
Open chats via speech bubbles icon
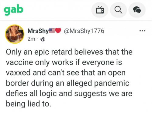coord(137,10)
